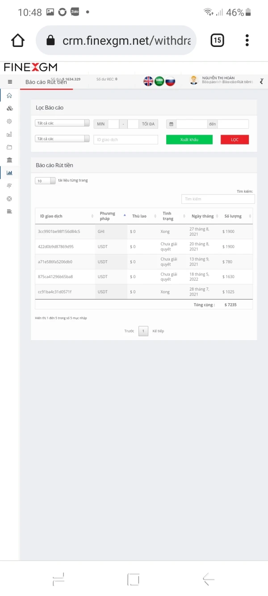
Task: Click the red 'LỌC' filter button
Action: [x=234, y=139]
